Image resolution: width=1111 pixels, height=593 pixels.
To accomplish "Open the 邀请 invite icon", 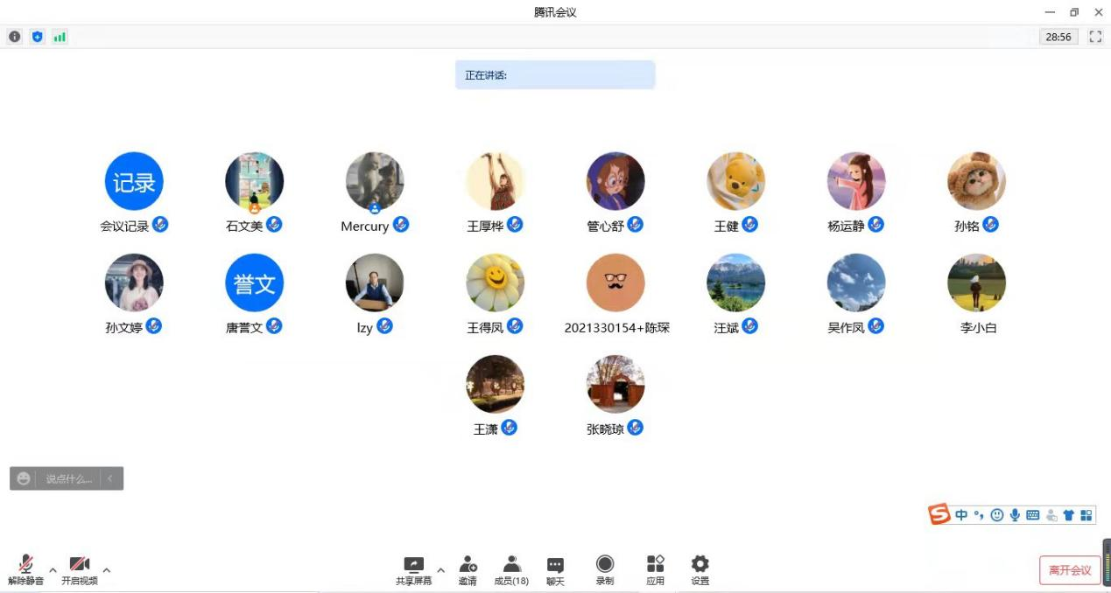I will pos(468,569).
